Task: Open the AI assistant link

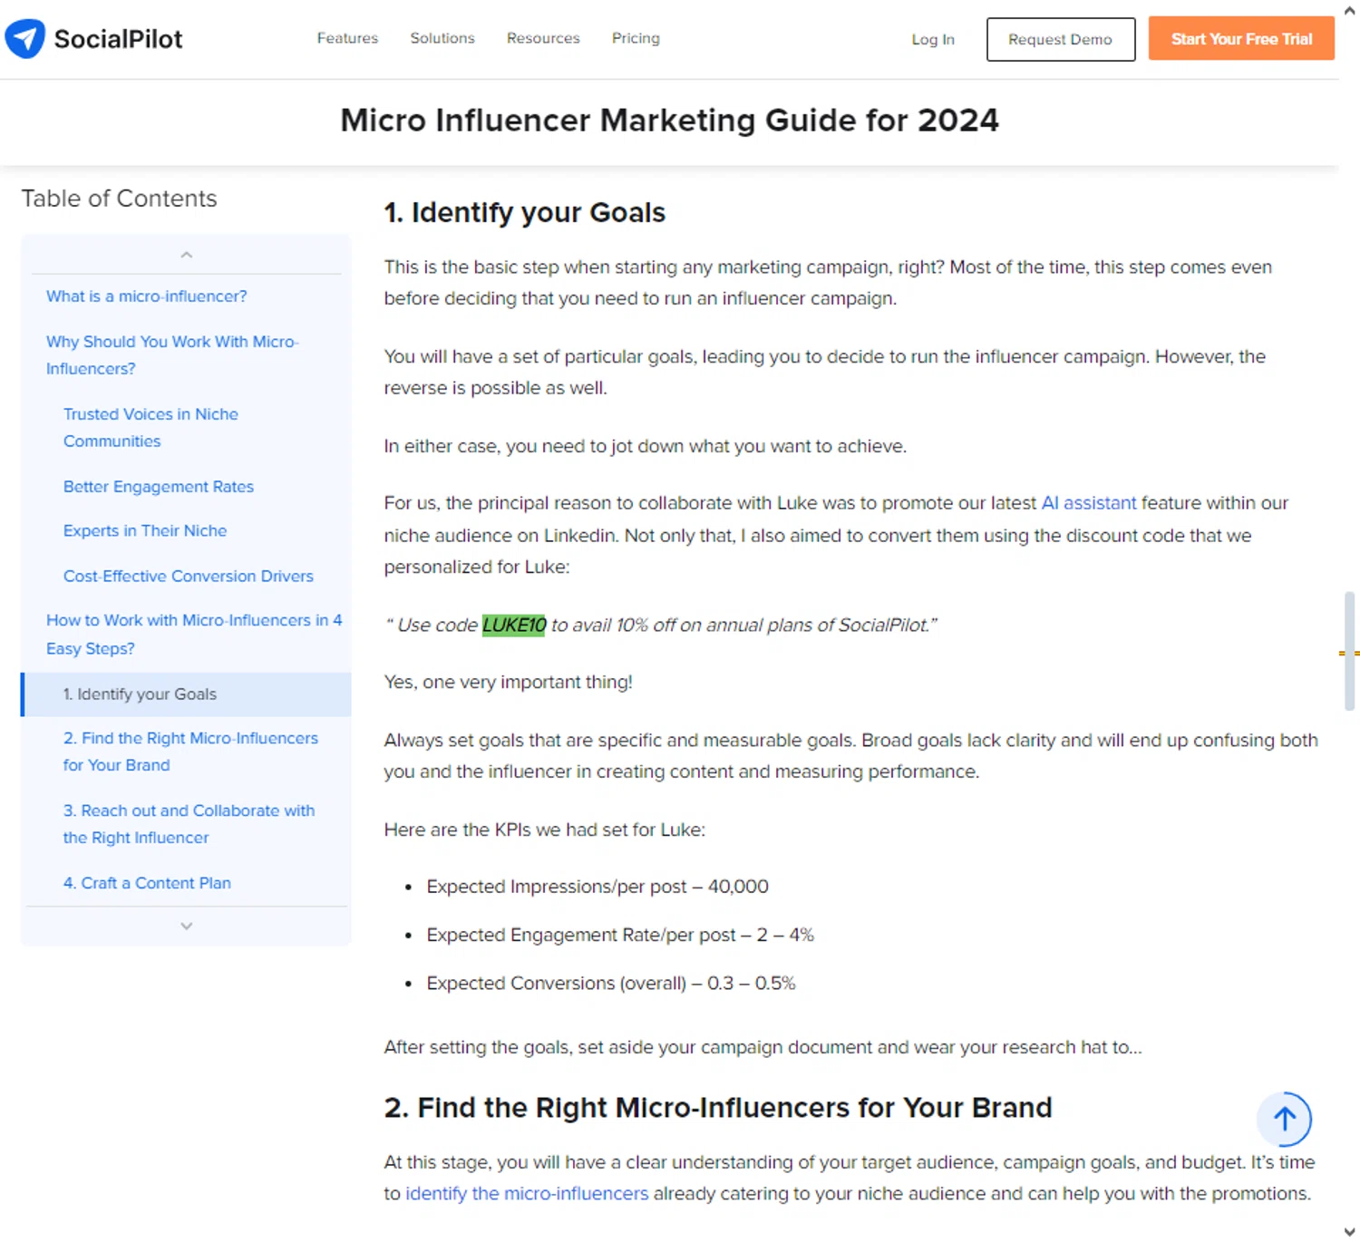Action: (x=1088, y=503)
